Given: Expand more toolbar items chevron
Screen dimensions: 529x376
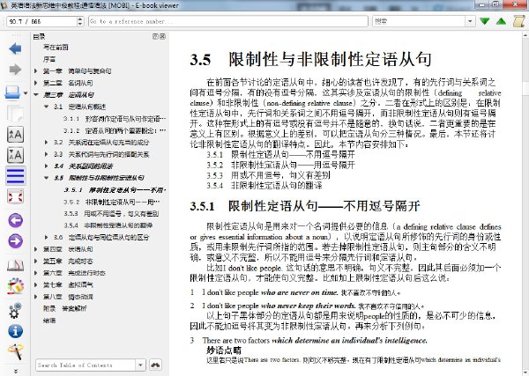Looking at the screenshot, I should pos(16,371).
